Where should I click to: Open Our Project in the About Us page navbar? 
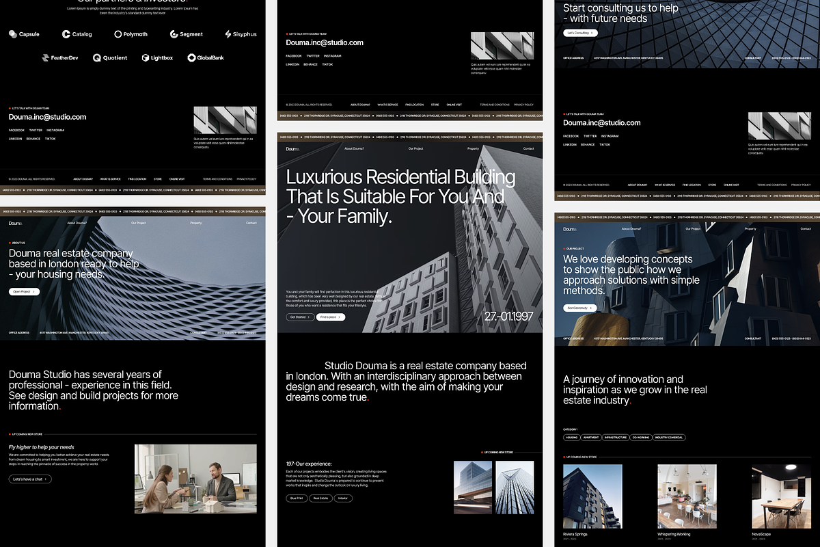click(139, 223)
